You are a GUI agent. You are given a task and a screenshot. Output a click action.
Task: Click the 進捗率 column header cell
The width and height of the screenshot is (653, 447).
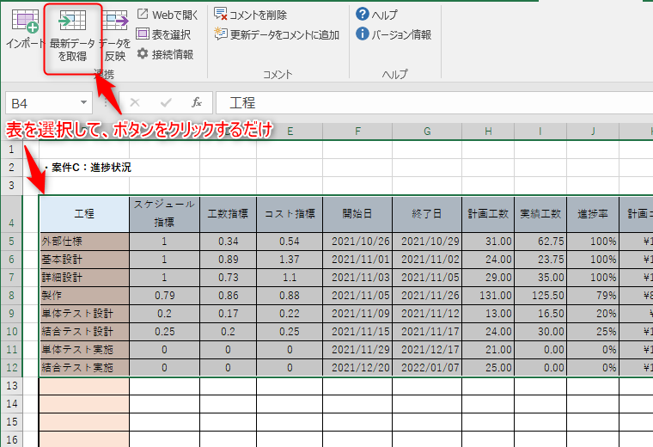point(592,213)
